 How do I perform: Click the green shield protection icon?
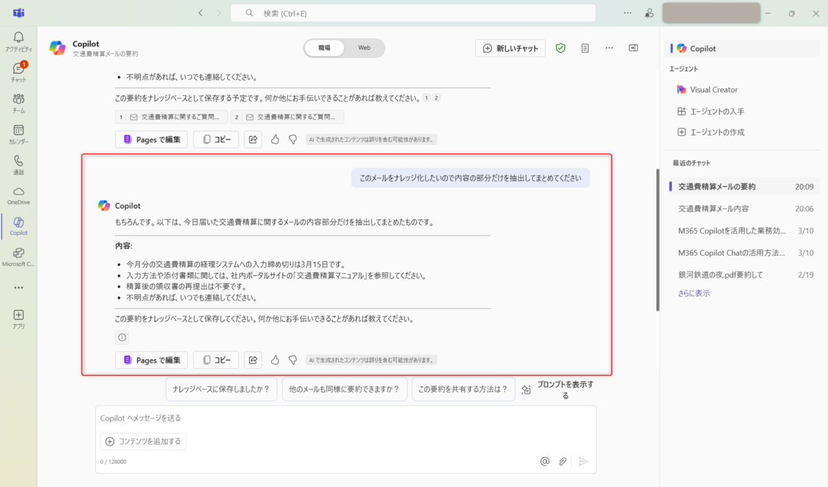tap(561, 48)
